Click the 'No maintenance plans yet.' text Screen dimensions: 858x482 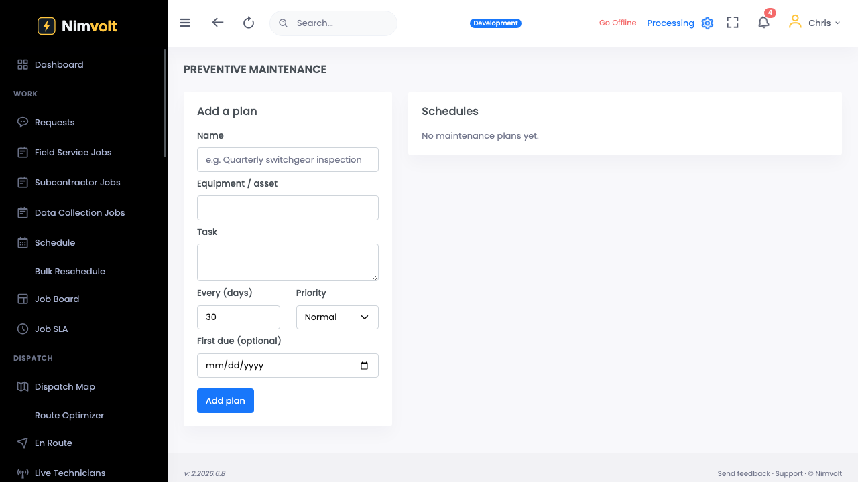480,135
